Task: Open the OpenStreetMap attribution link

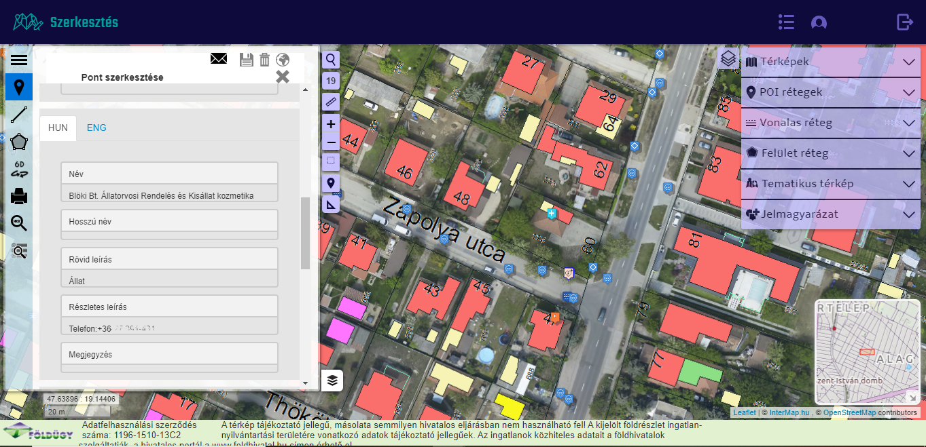Action: (849, 412)
